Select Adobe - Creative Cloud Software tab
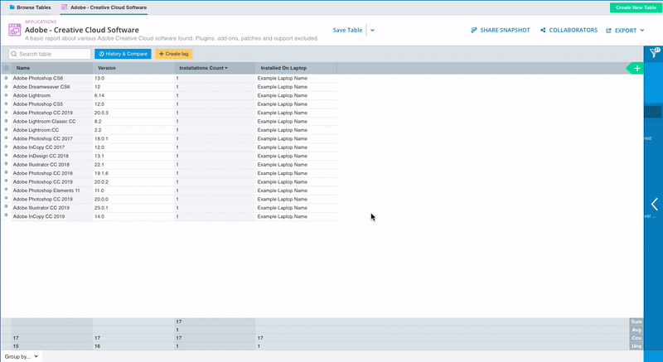Viewport: 663px width, 362px height. tap(104, 7)
